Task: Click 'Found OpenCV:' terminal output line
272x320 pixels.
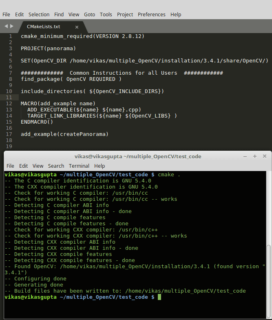Action: 135,266
